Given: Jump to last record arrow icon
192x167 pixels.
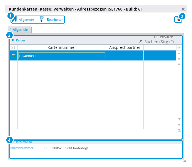Looking at the screenshot, I should coord(179,130).
